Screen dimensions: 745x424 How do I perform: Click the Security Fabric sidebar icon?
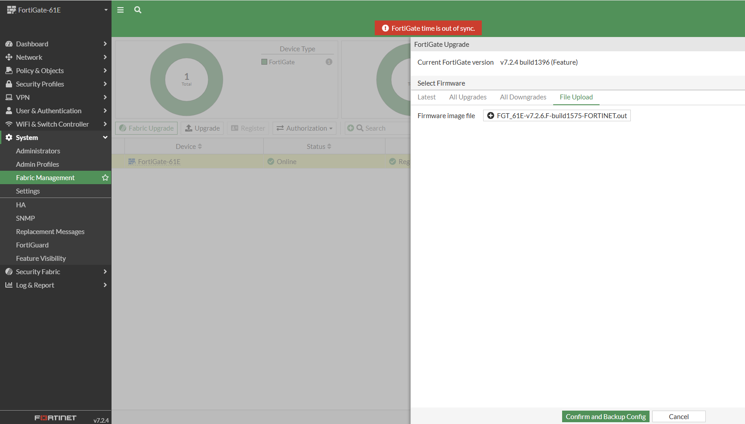pyautogui.click(x=9, y=272)
